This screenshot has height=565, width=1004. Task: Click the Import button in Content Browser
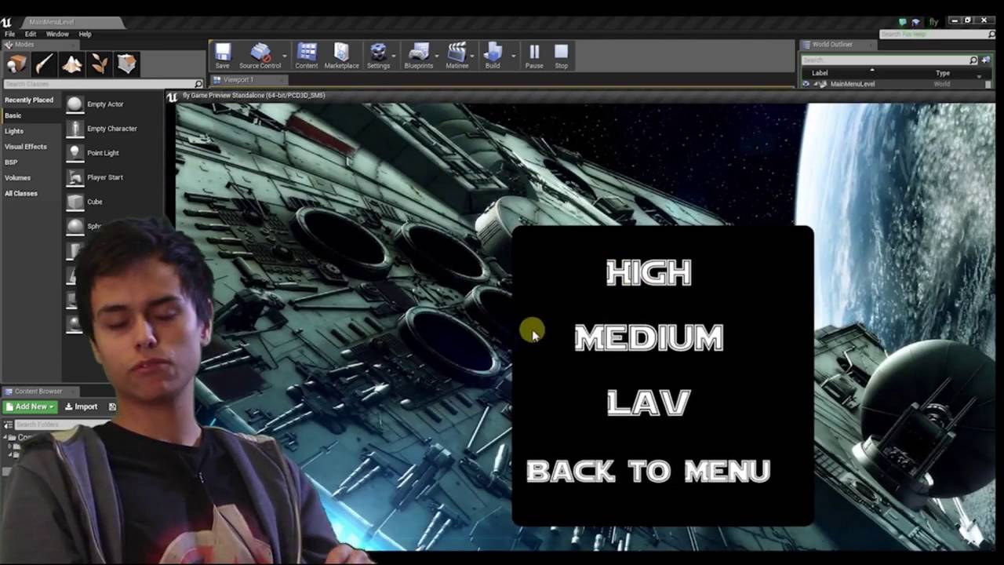click(81, 406)
